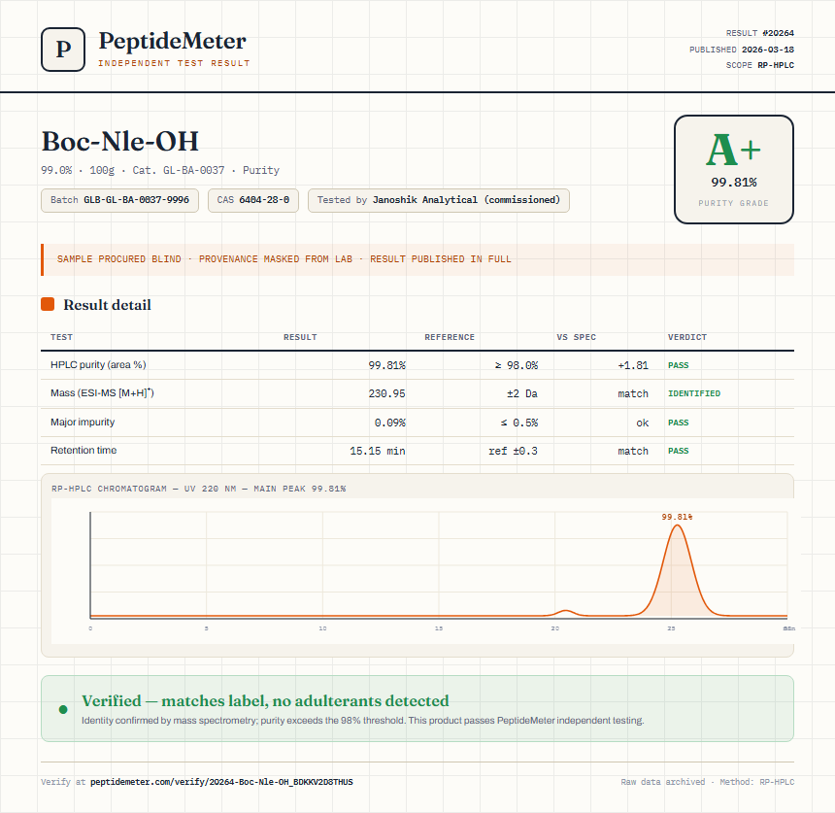Click the PASS verdict for Major impurity
The height and width of the screenshot is (813, 835).
pyautogui.click(x=678, y=423)
